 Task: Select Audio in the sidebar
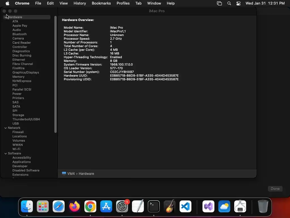[x=17, y=30]
